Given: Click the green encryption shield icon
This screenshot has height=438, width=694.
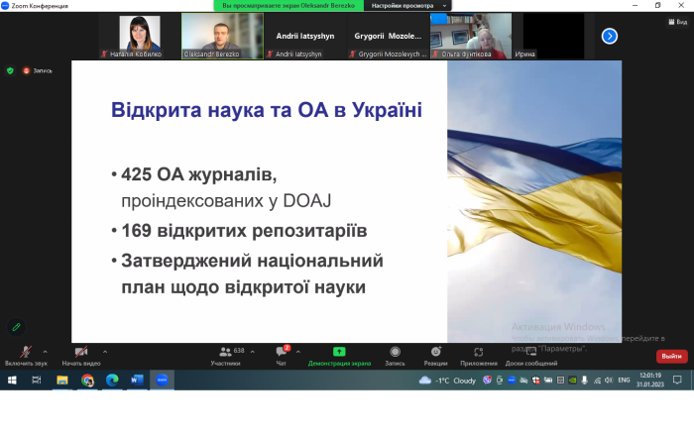Looking at the screenshot, I should point(10,70).
